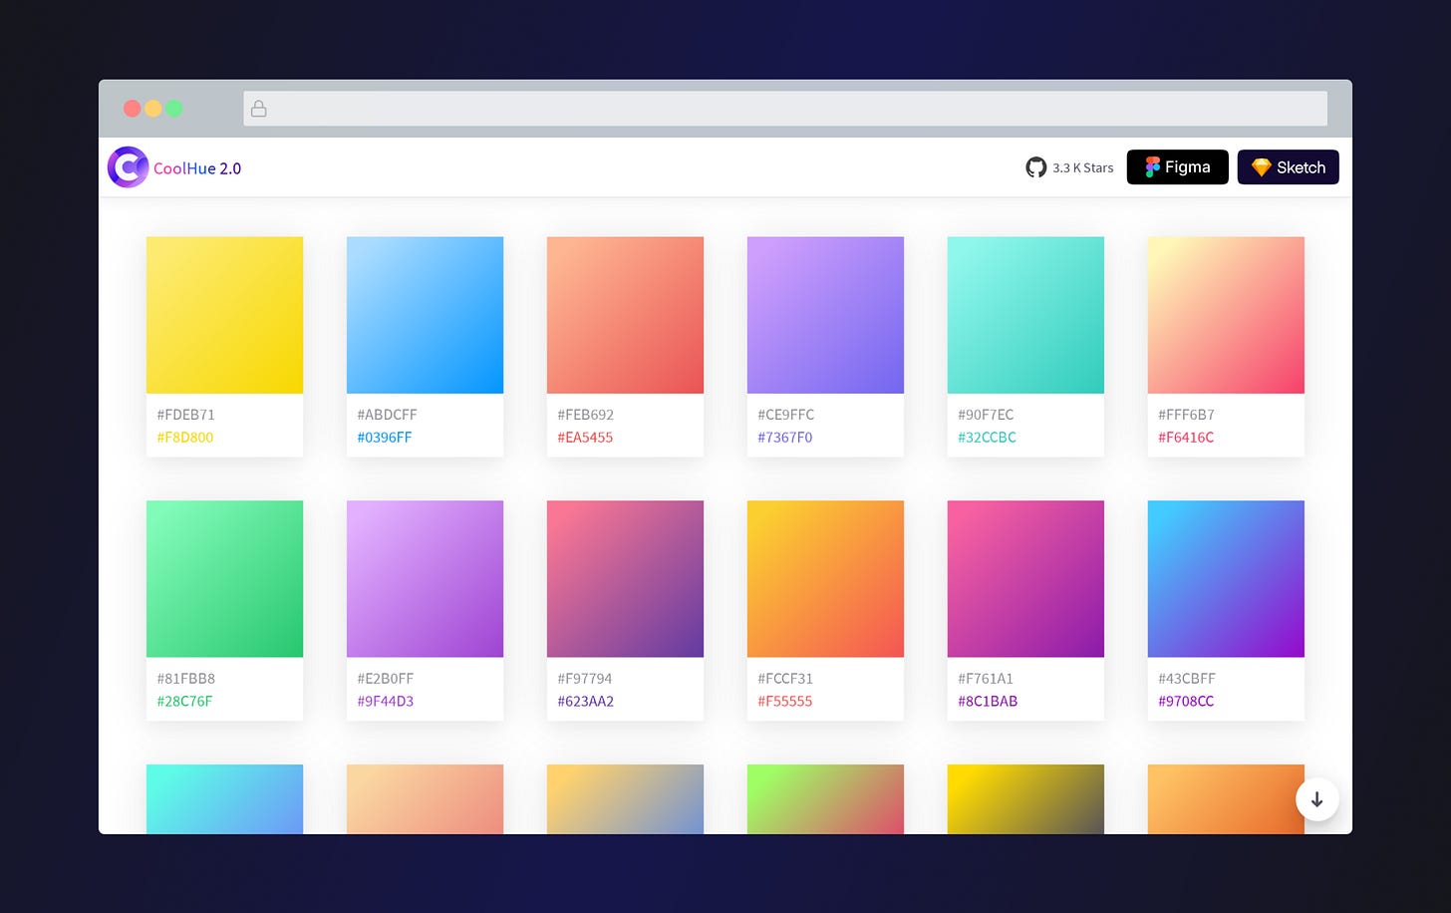Copy the hex code #8C1BAB
Screen dimensions: 1451x913
click(988, 702)
